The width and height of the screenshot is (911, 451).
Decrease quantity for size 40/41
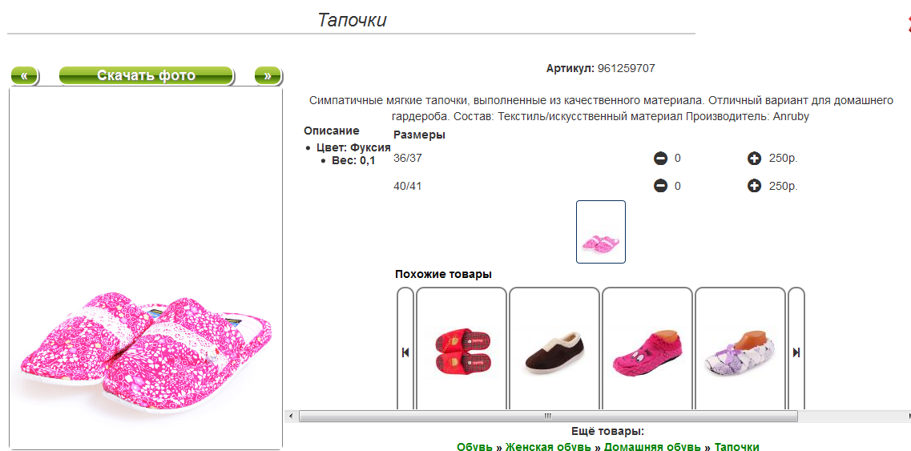[660, 186]
